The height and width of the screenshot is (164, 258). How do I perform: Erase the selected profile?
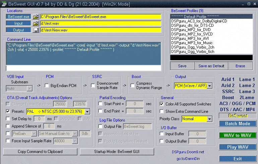click(240, 66)
